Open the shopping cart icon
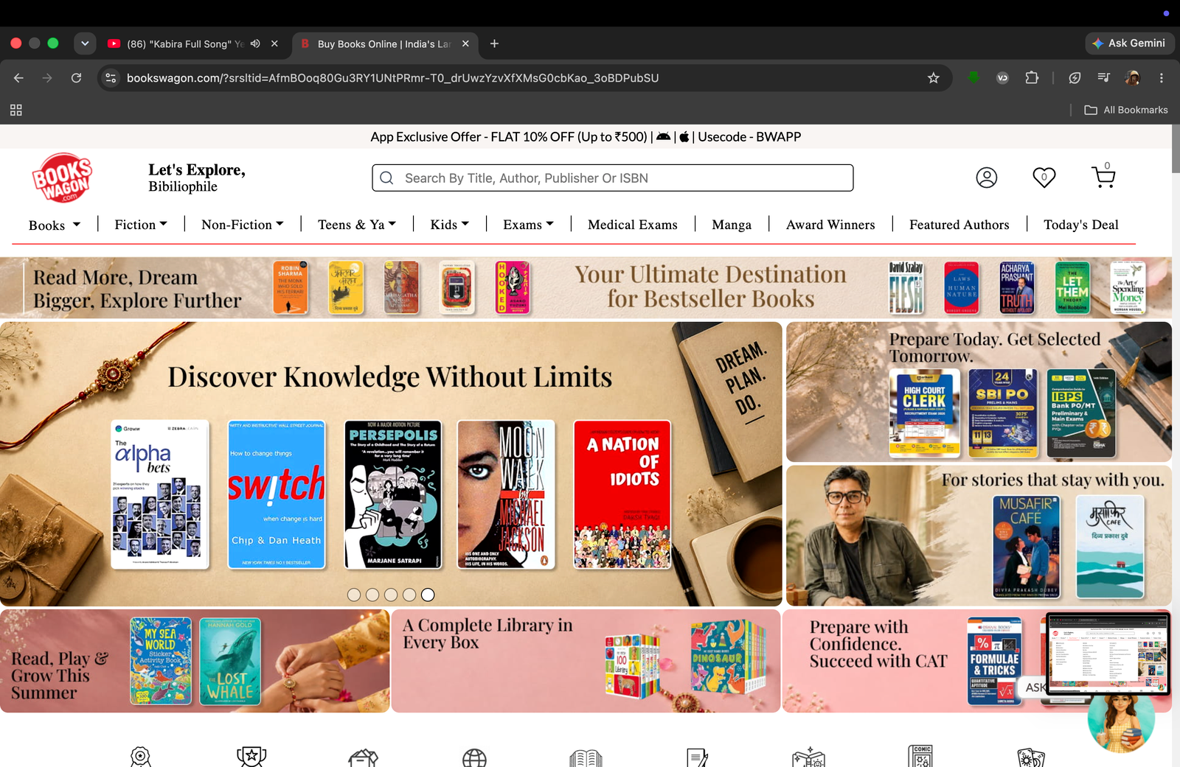The height and width of the screenshot is (767, 1180). (x=1103, y=176)
